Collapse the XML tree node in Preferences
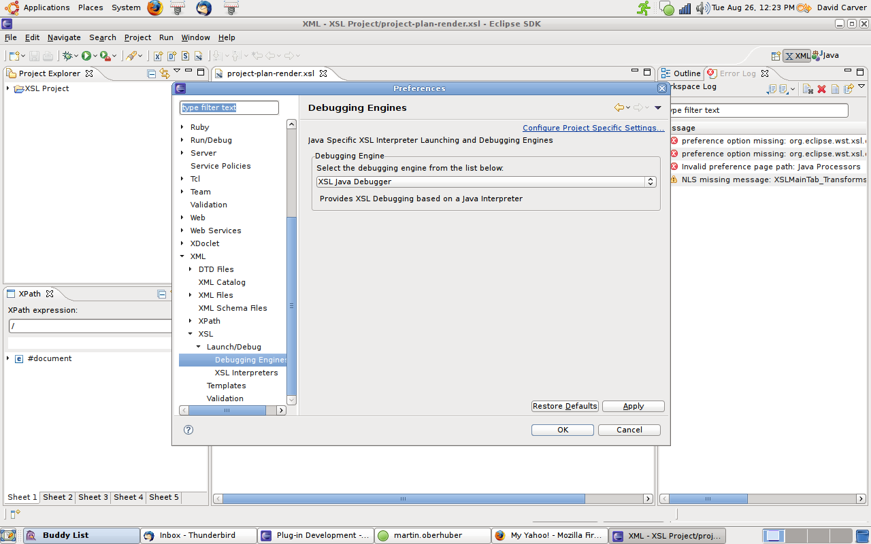Image resolution: width=871 pixels, height=544 pixels. [182, 256]
